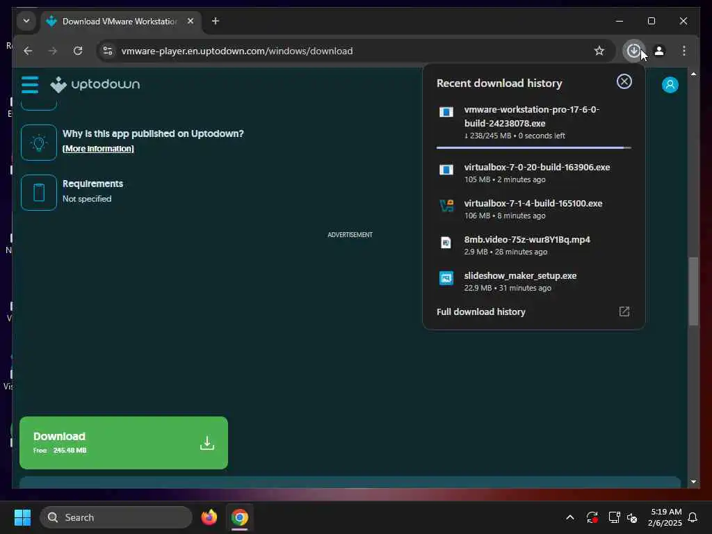Open virtualbox-7-1-4-build-165100.exe entry
712x534 pixels.
pyautogui.click(x=533, y=209)
